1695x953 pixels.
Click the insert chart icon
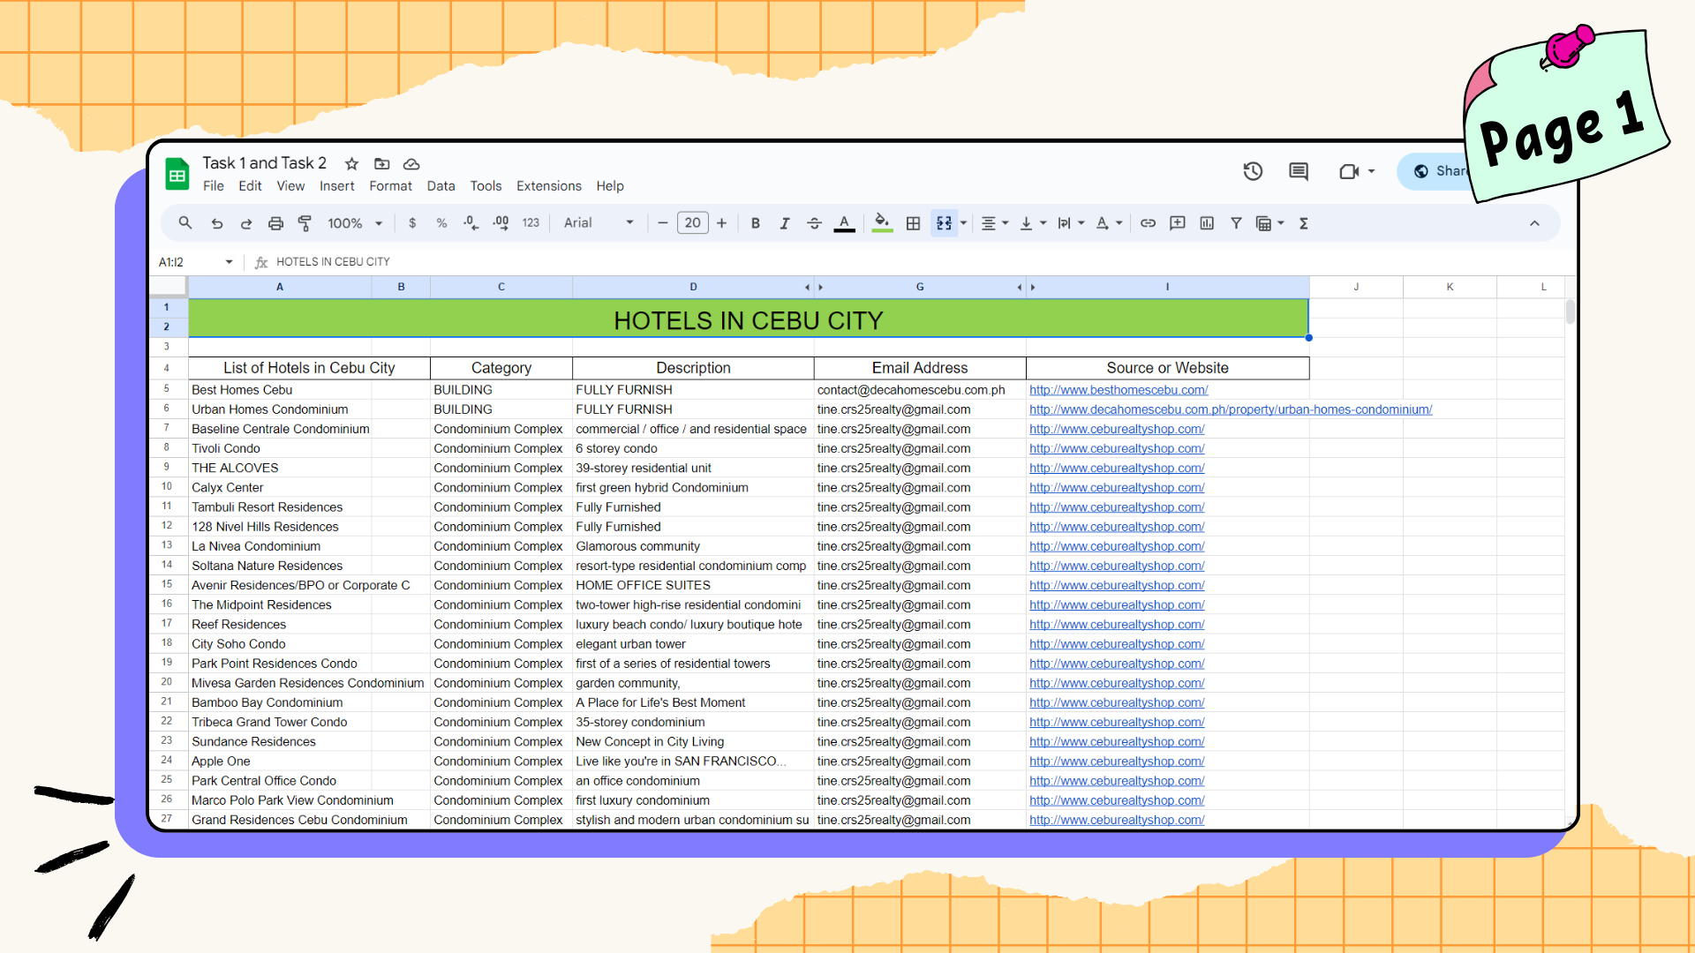click(x=1207, y=223)
